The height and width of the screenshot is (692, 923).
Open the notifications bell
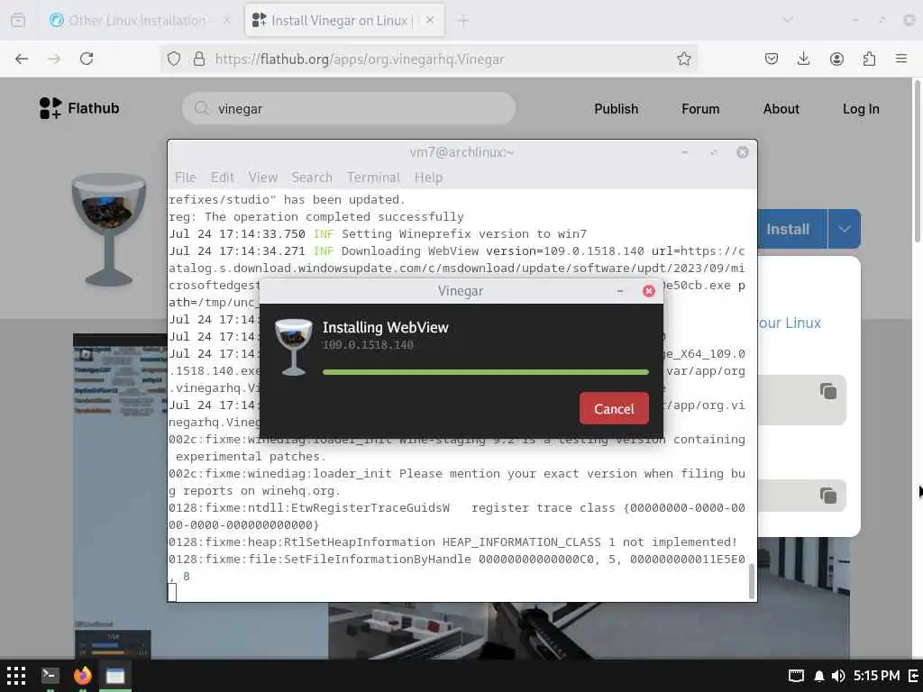click(x=818, y=676)
